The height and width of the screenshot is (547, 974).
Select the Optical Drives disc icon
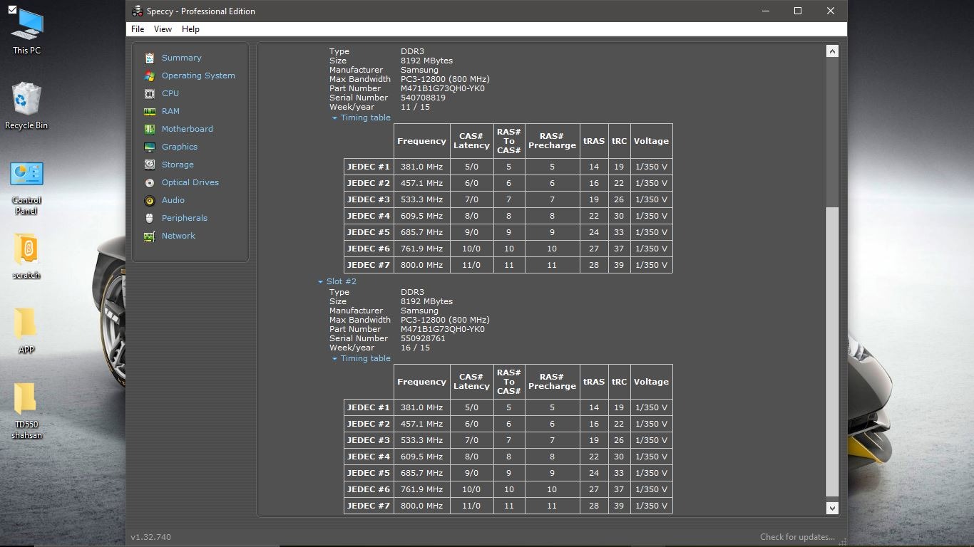(x=149, y=182)
